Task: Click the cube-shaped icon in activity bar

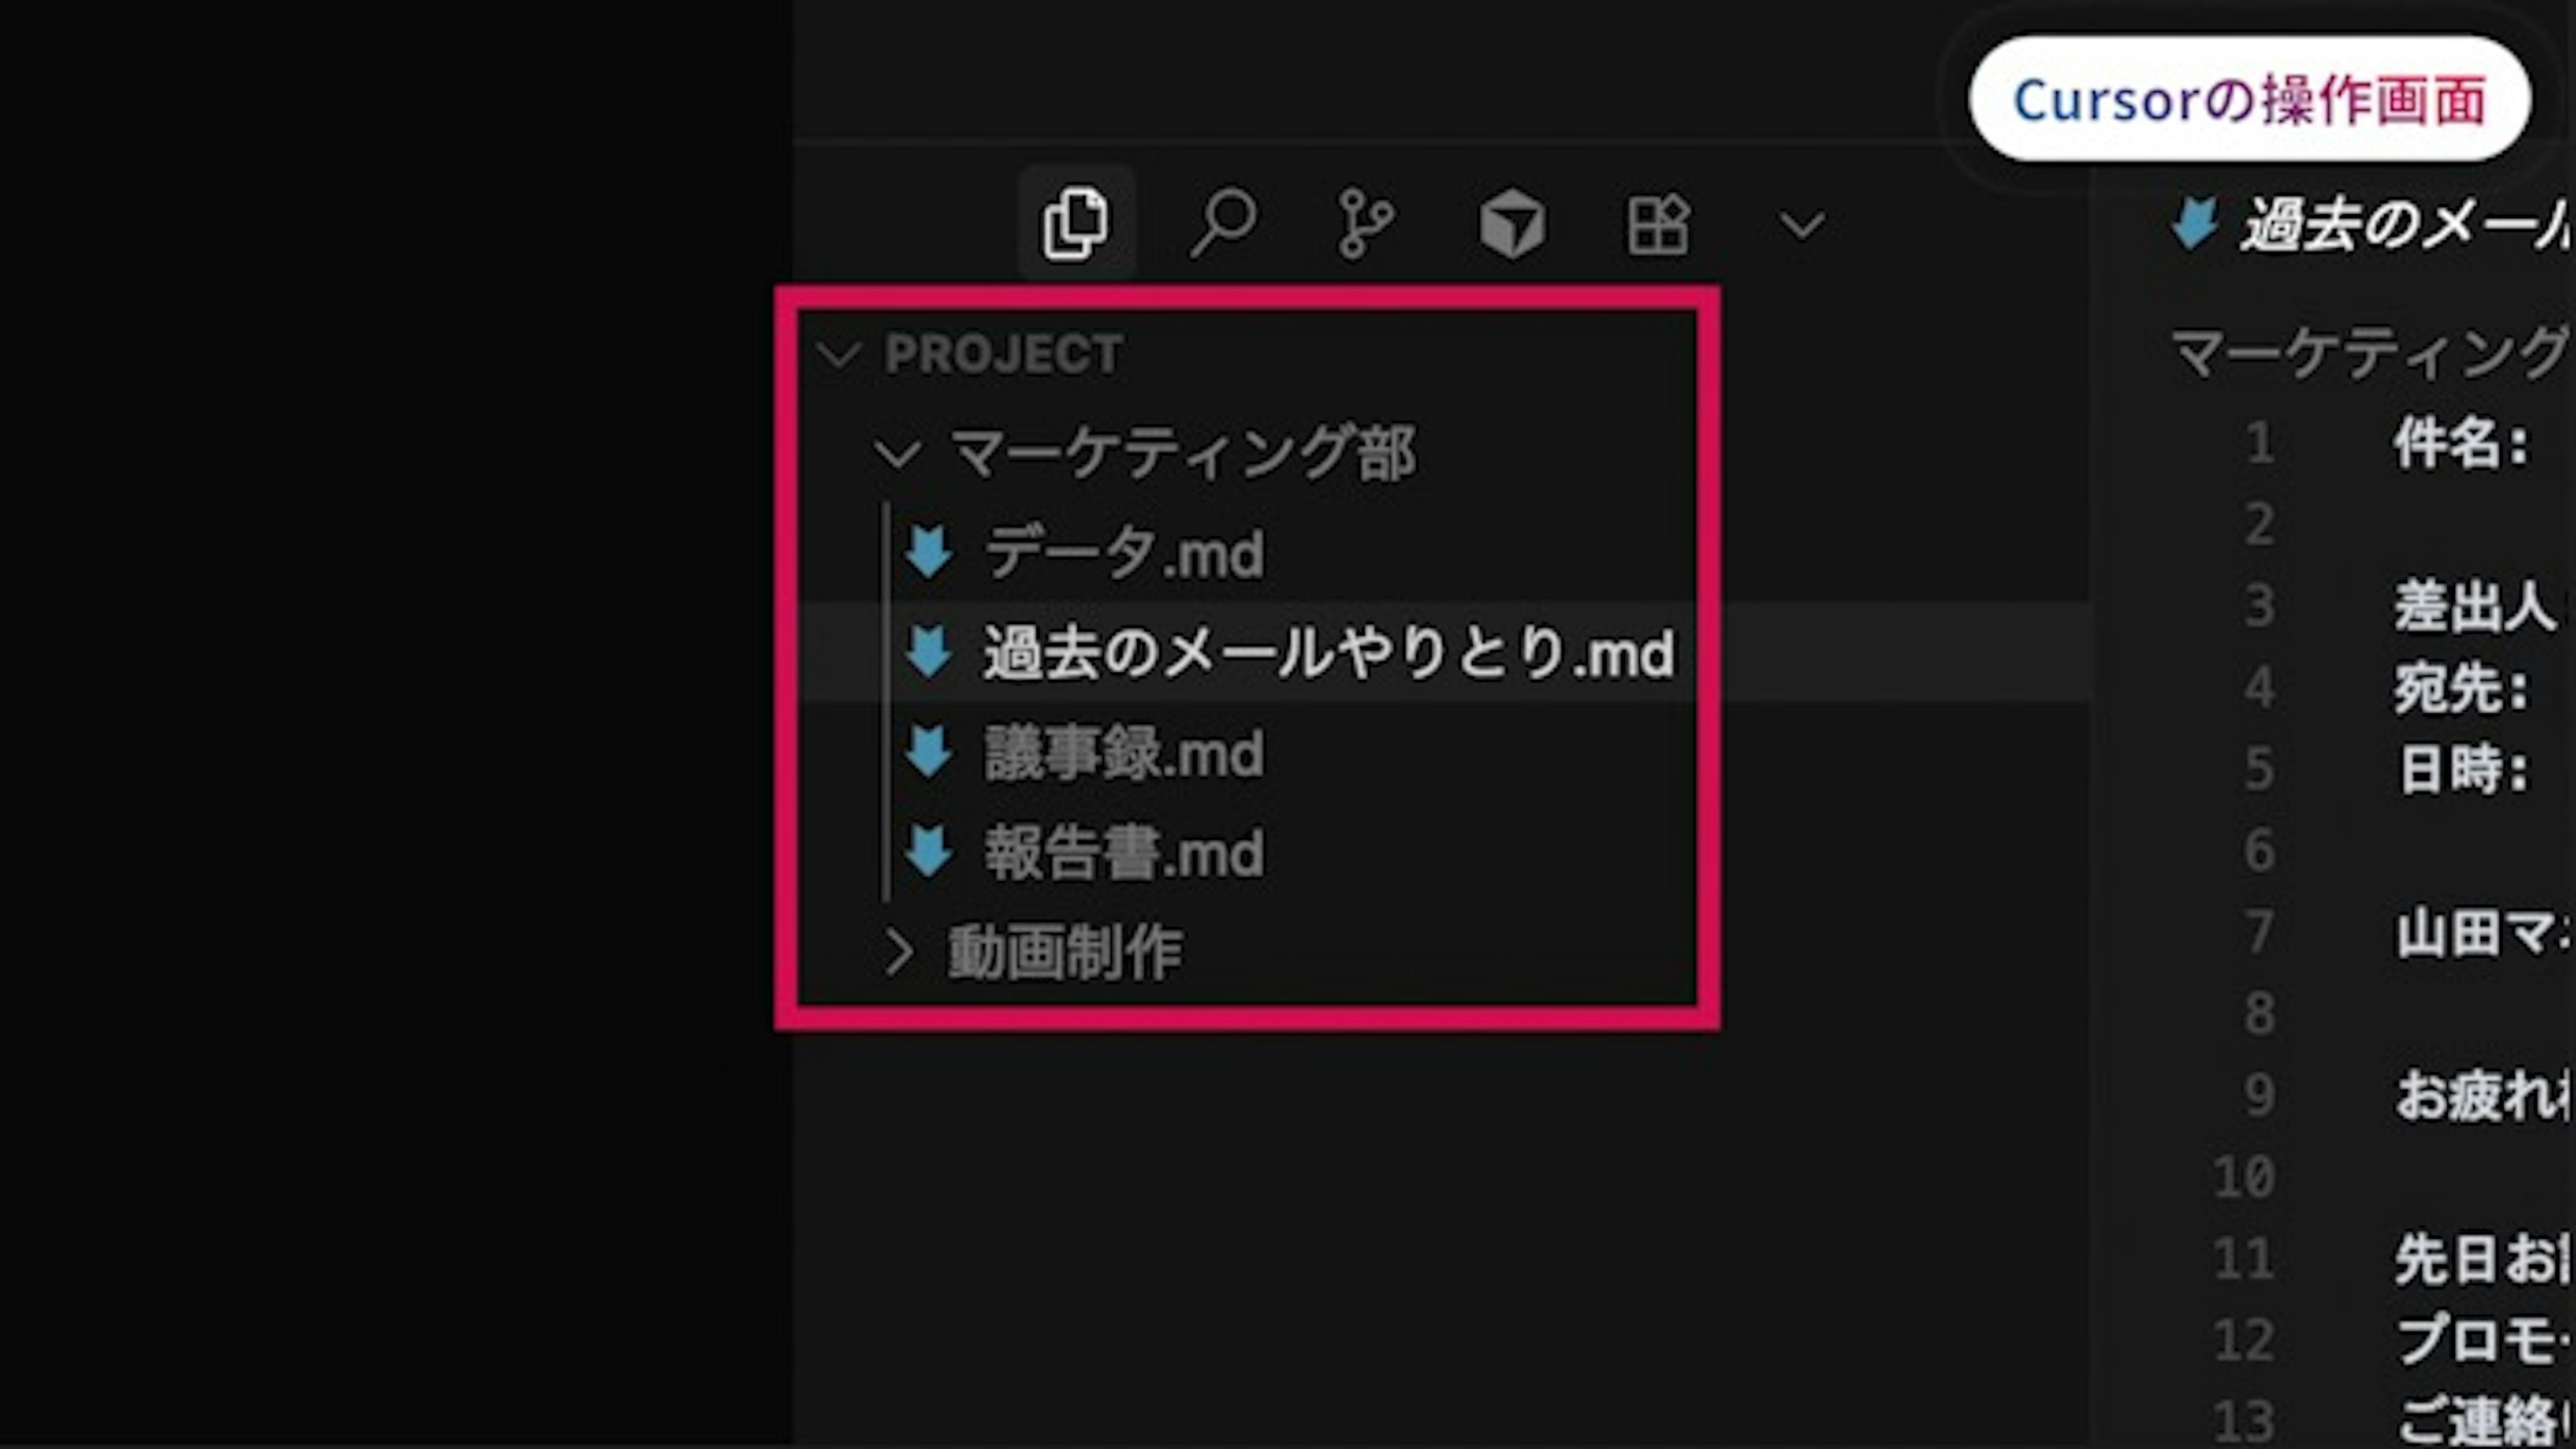Action: pyautogui.click(x=1511, y=224)
